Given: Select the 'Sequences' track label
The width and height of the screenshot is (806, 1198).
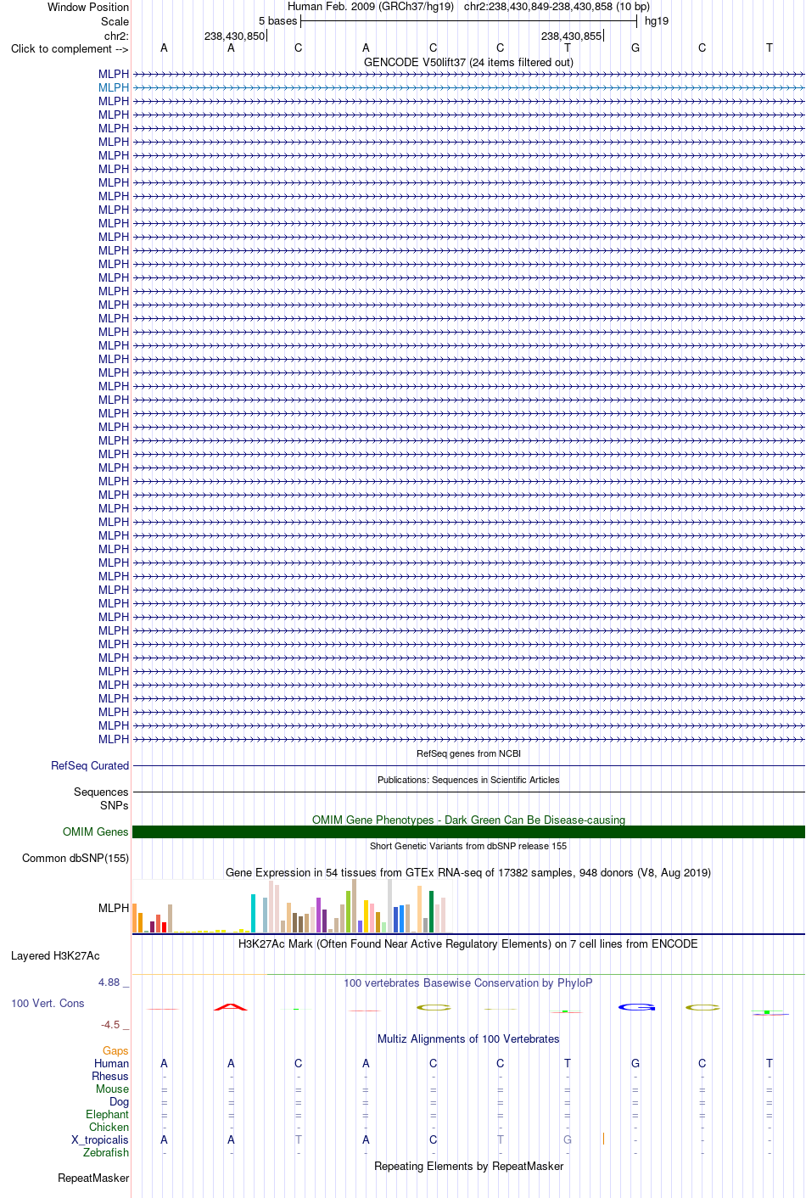Looking at the screenshot, I should 101,792.
